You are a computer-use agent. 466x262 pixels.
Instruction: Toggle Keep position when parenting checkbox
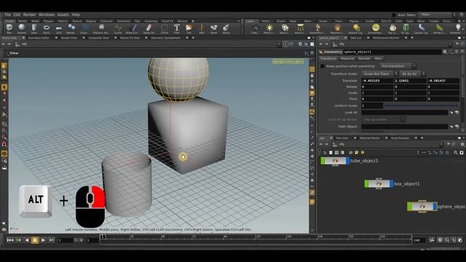323,66
